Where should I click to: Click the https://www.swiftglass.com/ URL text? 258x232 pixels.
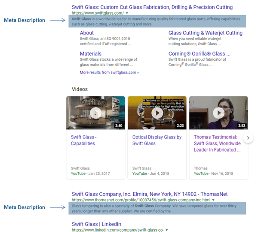[98, 13]
